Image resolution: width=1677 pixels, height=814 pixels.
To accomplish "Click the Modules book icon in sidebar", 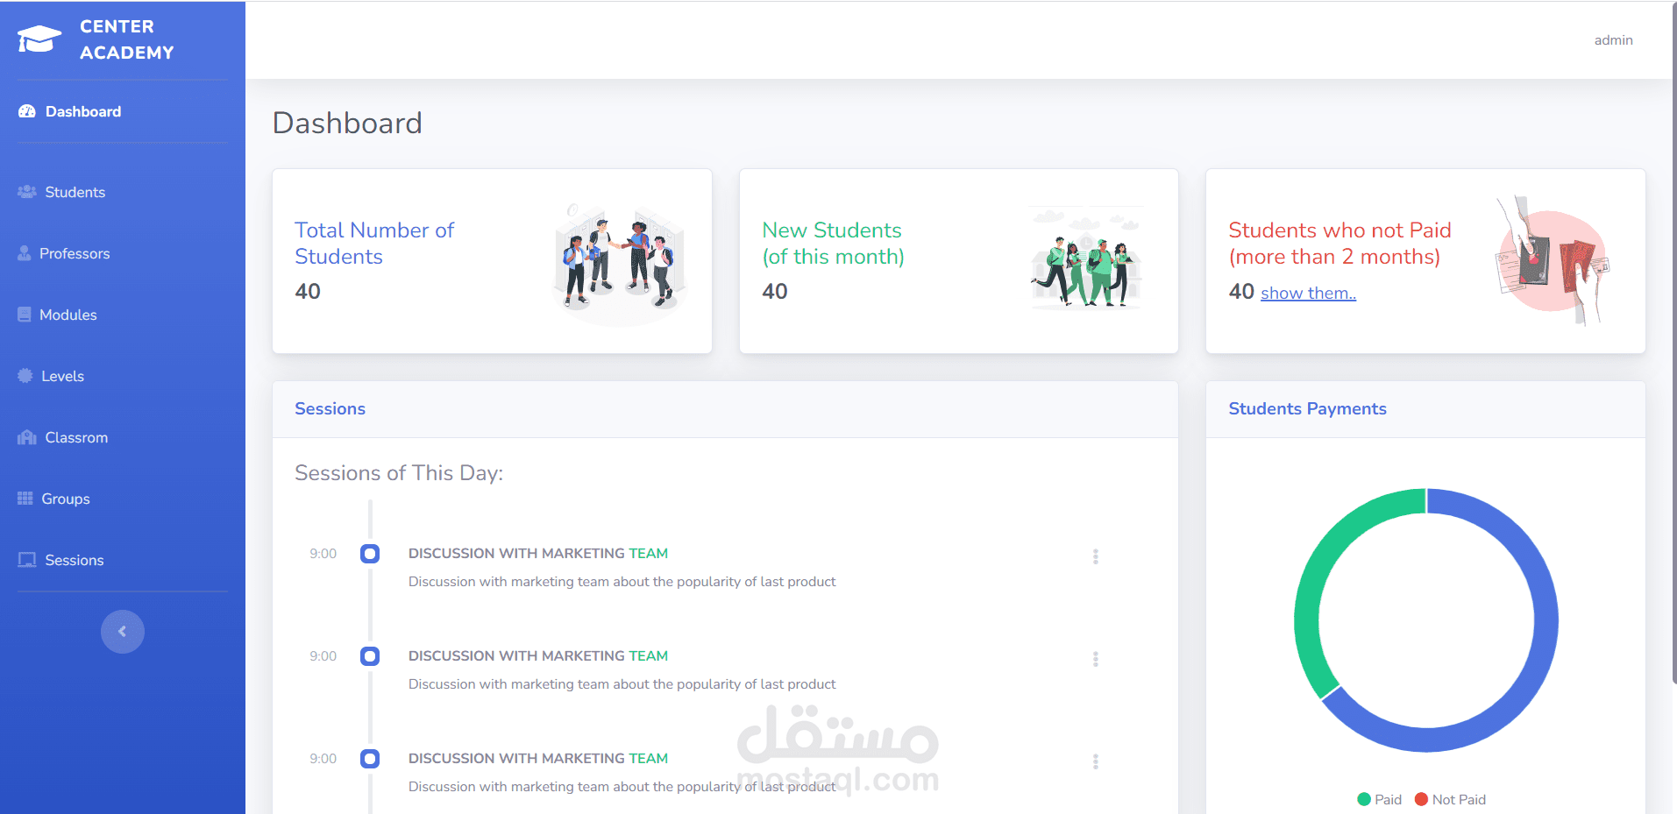I will point(25,315).
